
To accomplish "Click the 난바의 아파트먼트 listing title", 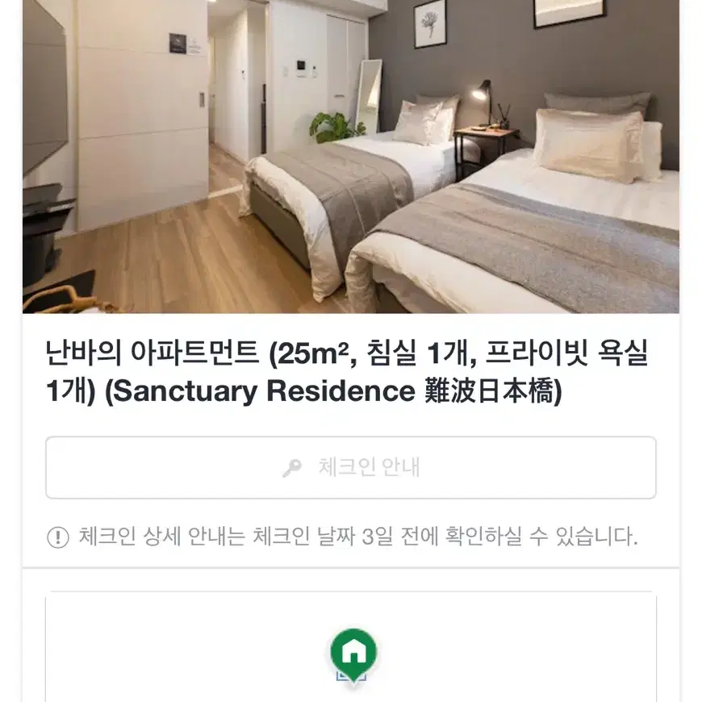I will point(347,372).
